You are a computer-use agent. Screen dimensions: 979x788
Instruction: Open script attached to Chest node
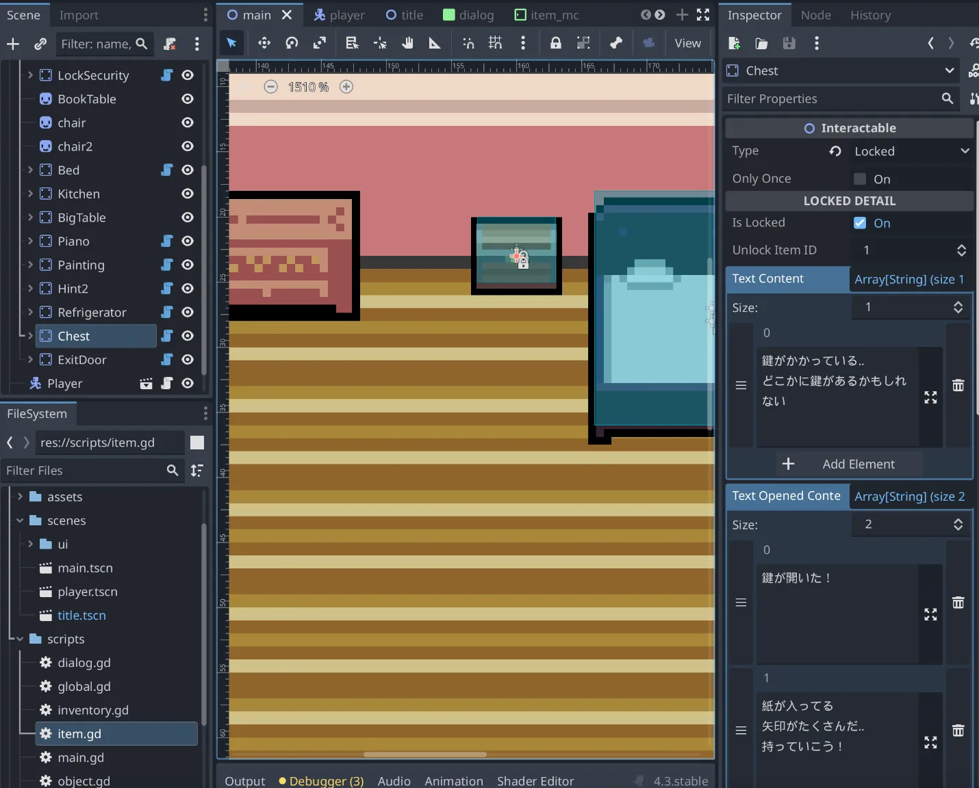[167, 336]
